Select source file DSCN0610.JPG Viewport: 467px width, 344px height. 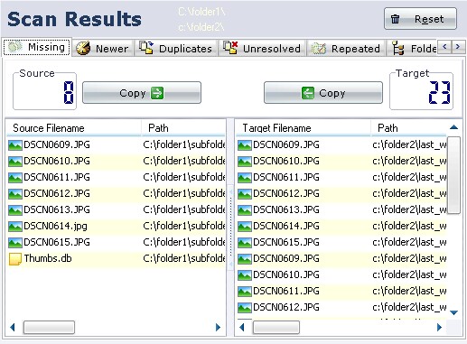click(x=57, y=161)
